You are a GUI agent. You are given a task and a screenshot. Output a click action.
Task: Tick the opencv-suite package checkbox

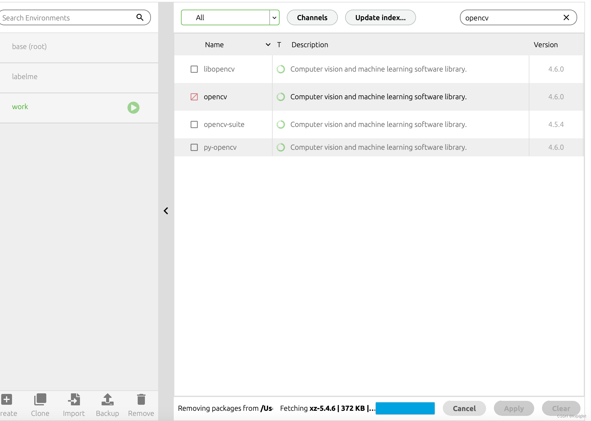pos(194,124)
